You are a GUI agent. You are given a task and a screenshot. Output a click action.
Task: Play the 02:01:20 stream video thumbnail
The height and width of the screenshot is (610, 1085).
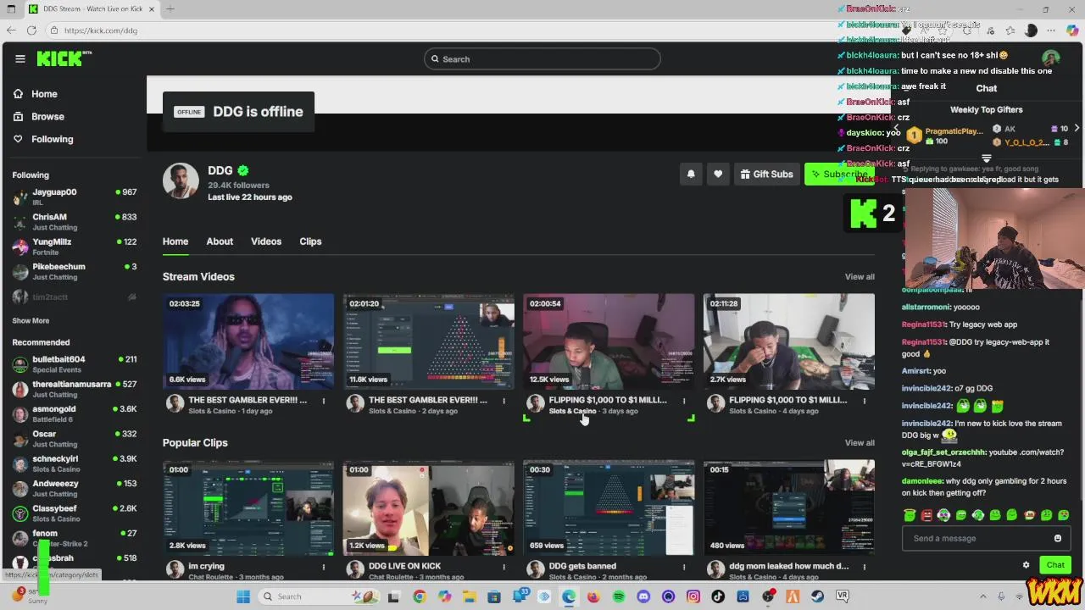429,341
